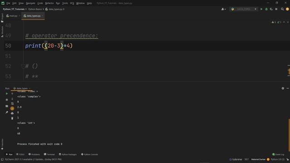Click the data_types.py breadcrumb
290x163 pixels.
54,9
